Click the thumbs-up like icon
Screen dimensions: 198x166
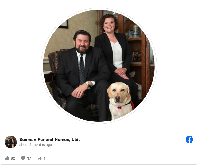tap(7, 158)
